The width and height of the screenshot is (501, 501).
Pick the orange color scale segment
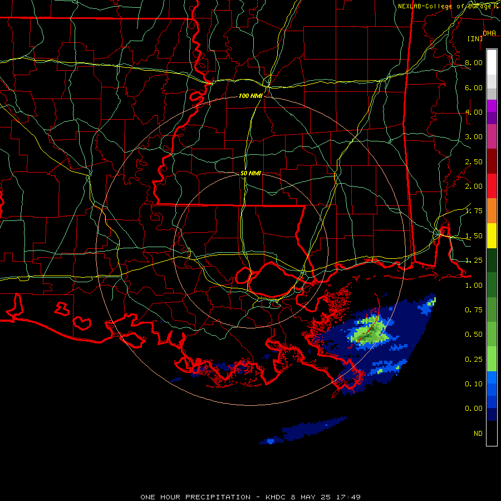click(x=492, y=211)
